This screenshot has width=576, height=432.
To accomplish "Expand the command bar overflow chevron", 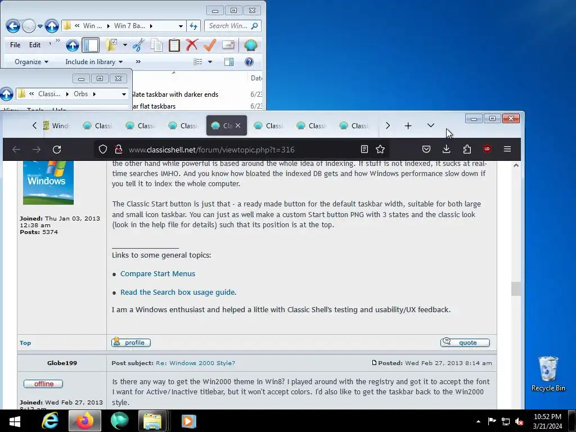I will [x=138, y=62].
